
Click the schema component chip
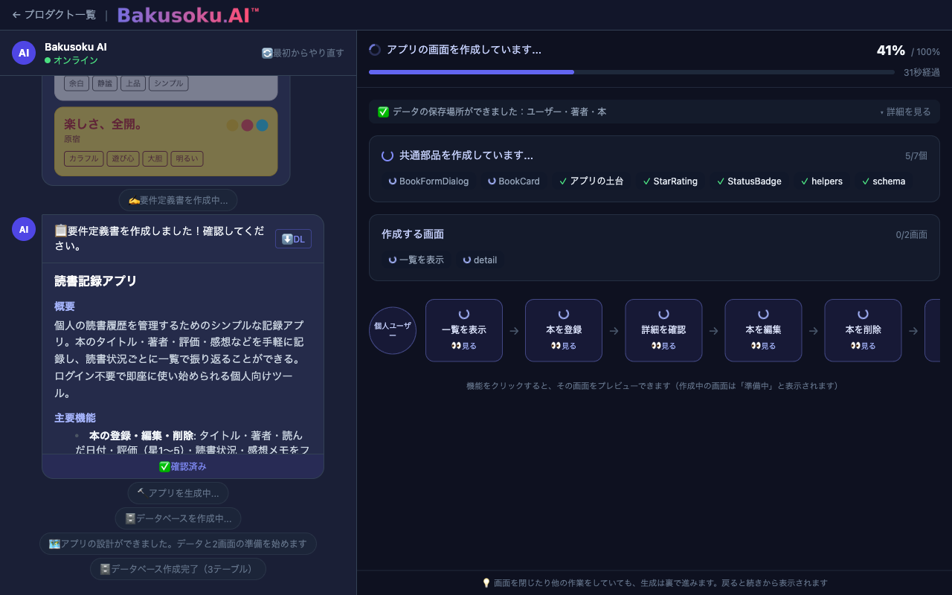pyautogui.click(x=884, y=181)
